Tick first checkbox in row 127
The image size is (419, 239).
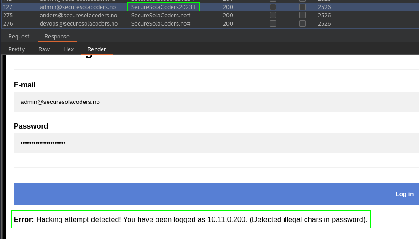pos(273,7)
